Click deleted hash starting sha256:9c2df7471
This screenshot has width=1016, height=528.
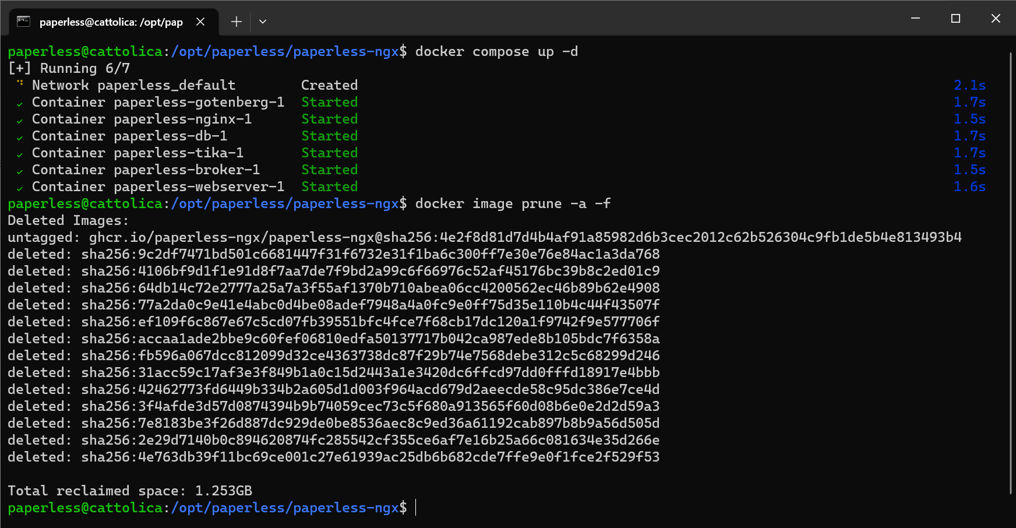371,254
